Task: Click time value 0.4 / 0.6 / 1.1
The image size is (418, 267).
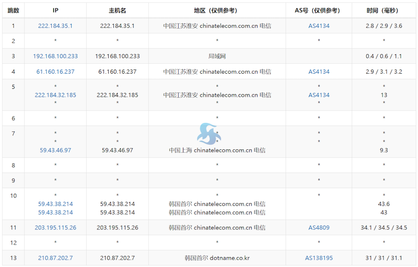Action: 384,56
